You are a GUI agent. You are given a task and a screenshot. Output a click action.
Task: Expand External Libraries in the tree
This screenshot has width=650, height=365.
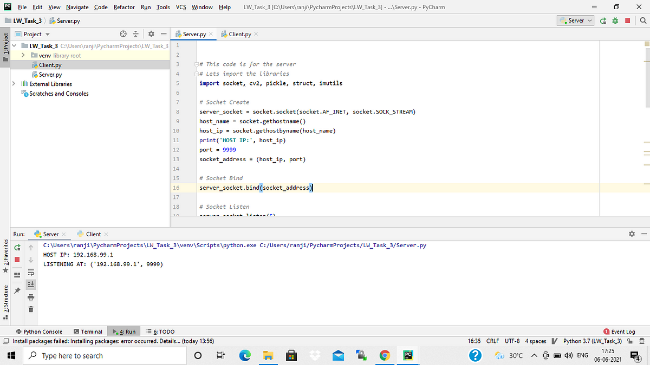point(15,84)
